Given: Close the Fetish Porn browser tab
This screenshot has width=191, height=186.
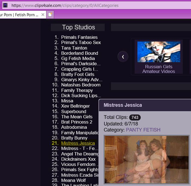Looking at the screenshot, I should [x=43, y=14].
